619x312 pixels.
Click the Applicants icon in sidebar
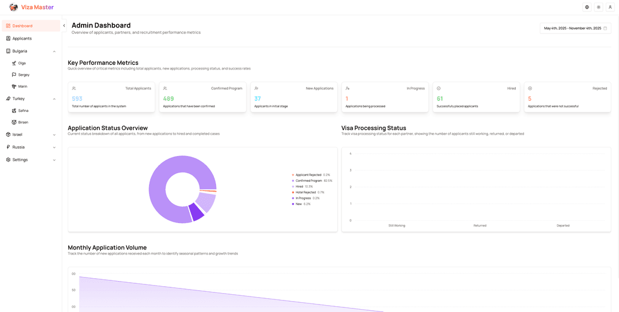point(8,38)
